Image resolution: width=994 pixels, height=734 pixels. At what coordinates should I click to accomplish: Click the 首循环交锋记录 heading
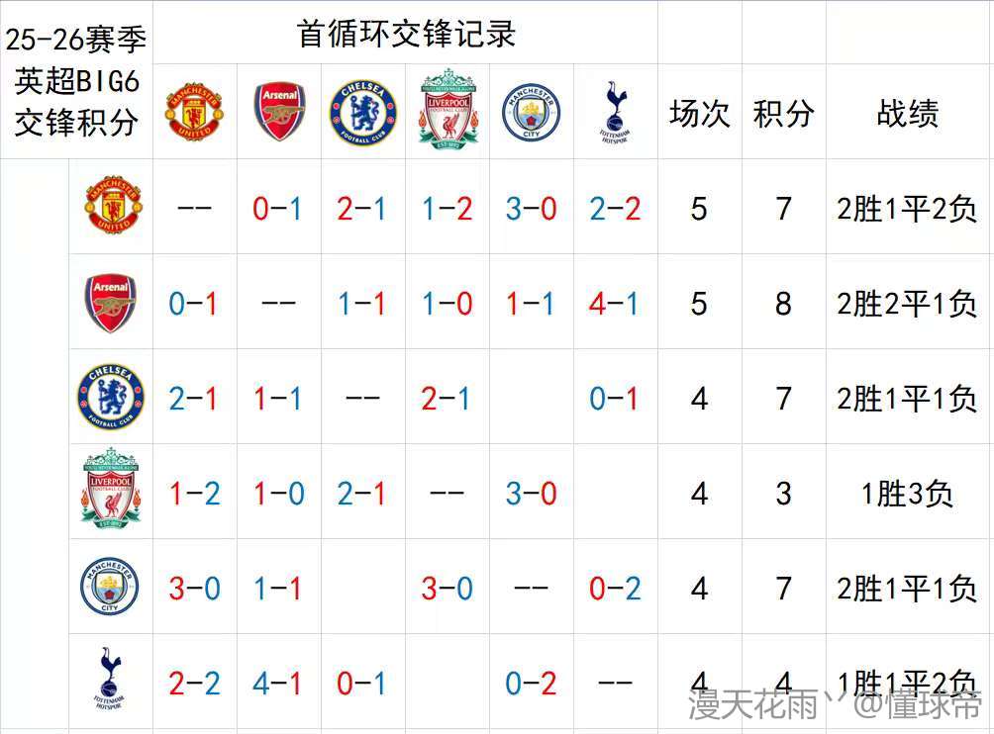tap(407, 34)
